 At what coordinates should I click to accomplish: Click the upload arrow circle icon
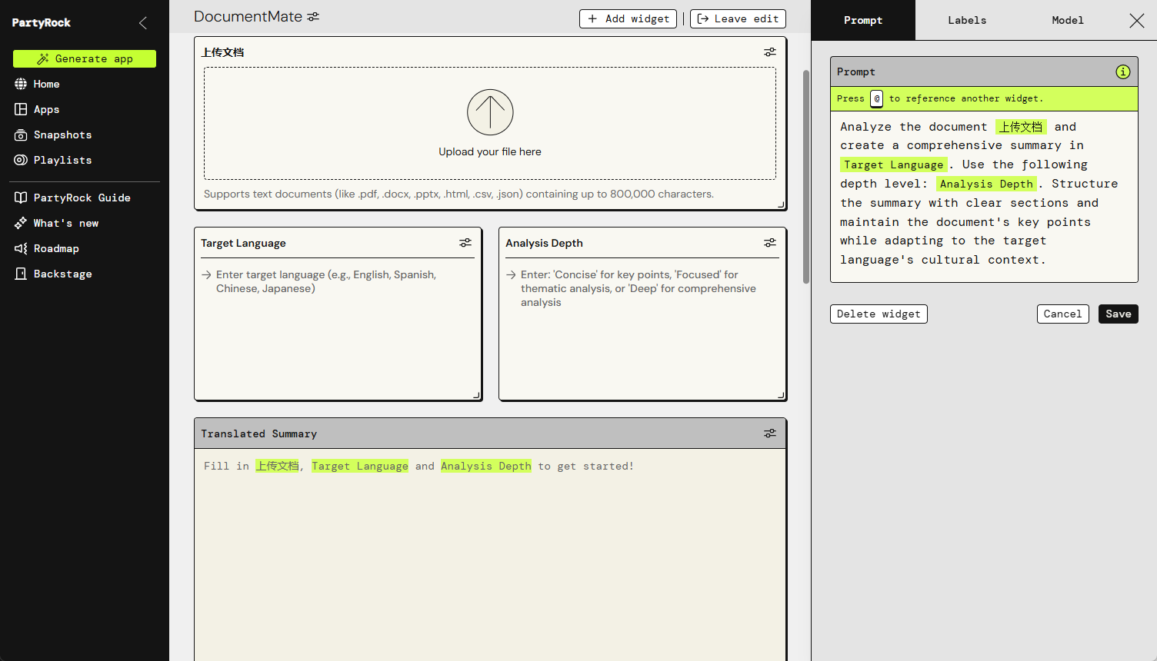[490, 112]
